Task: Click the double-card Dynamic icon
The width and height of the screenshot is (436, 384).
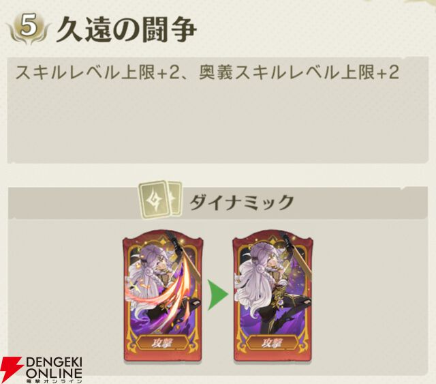Action: [161, 200]
